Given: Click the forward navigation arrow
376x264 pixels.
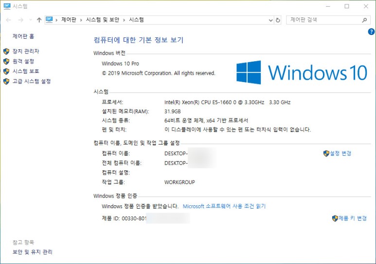Looking at the screenshot, I should 21,20.
